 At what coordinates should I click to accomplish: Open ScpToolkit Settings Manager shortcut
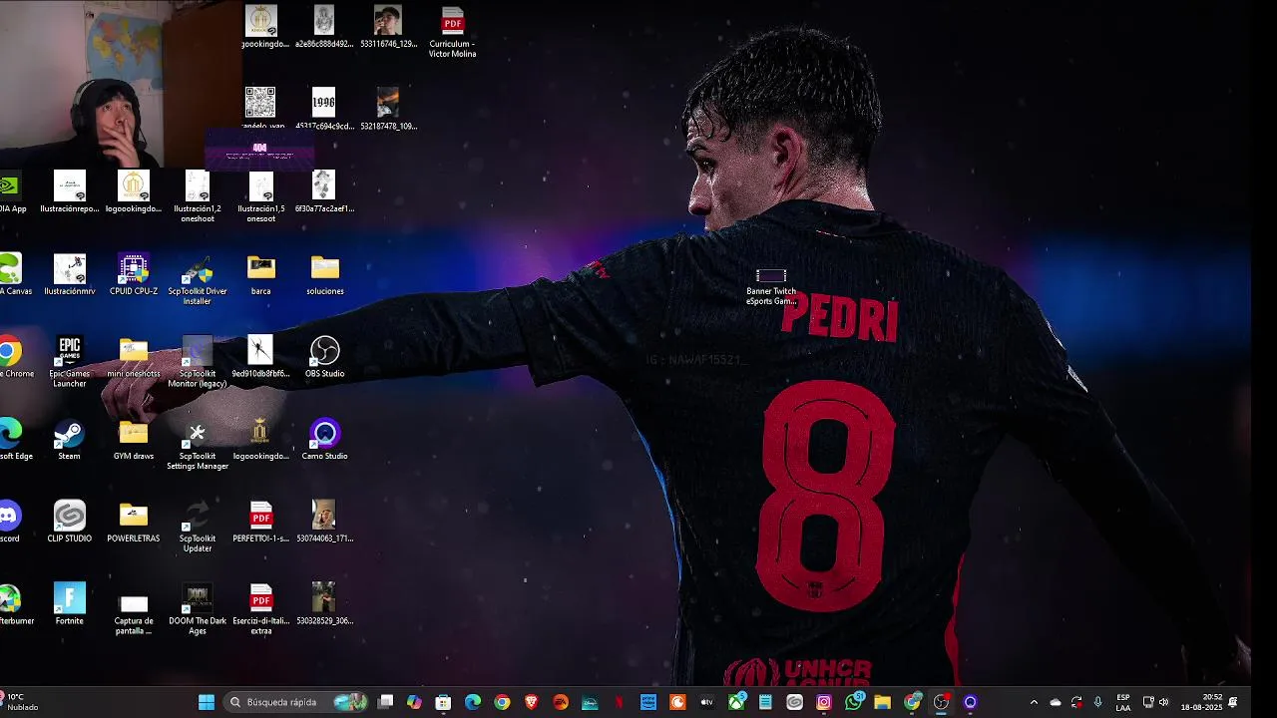click(x=198, y=445)
